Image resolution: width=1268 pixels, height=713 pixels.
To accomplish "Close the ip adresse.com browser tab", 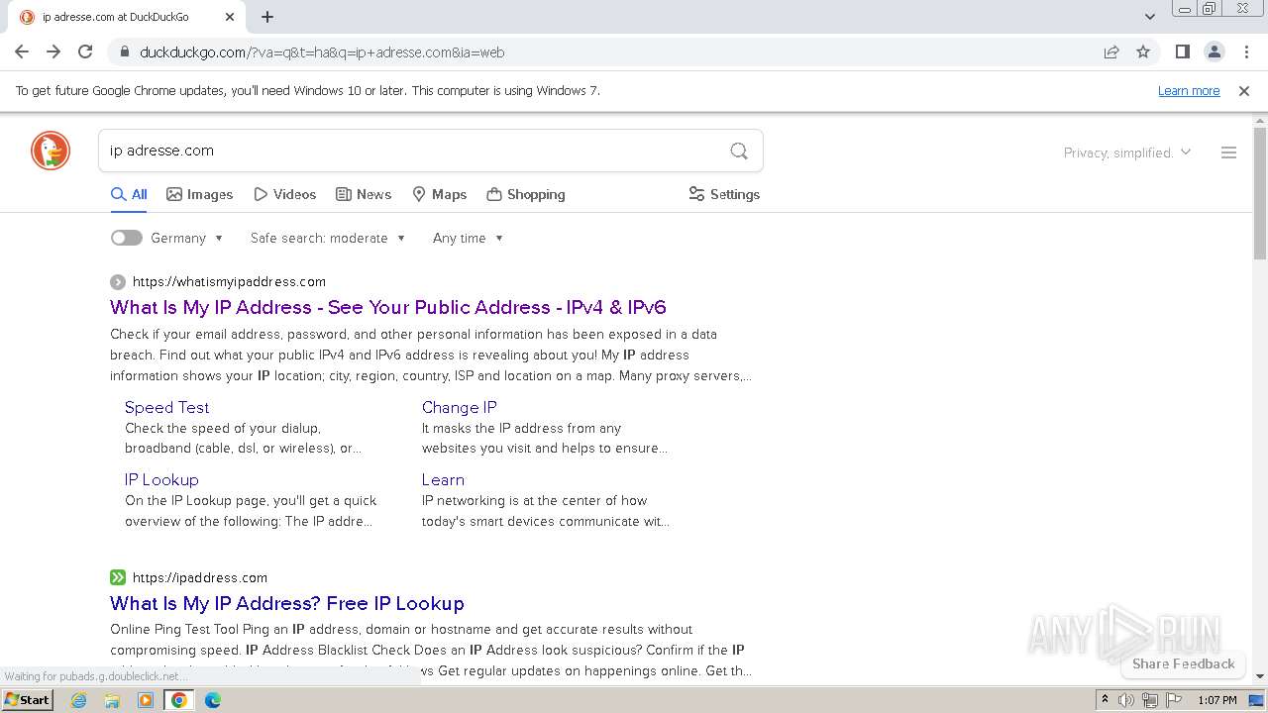I will [230, 17].
